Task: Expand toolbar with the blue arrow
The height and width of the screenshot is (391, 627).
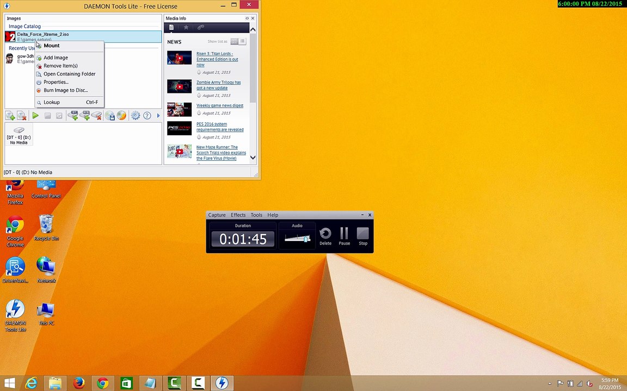Action: tap(158, 116)
